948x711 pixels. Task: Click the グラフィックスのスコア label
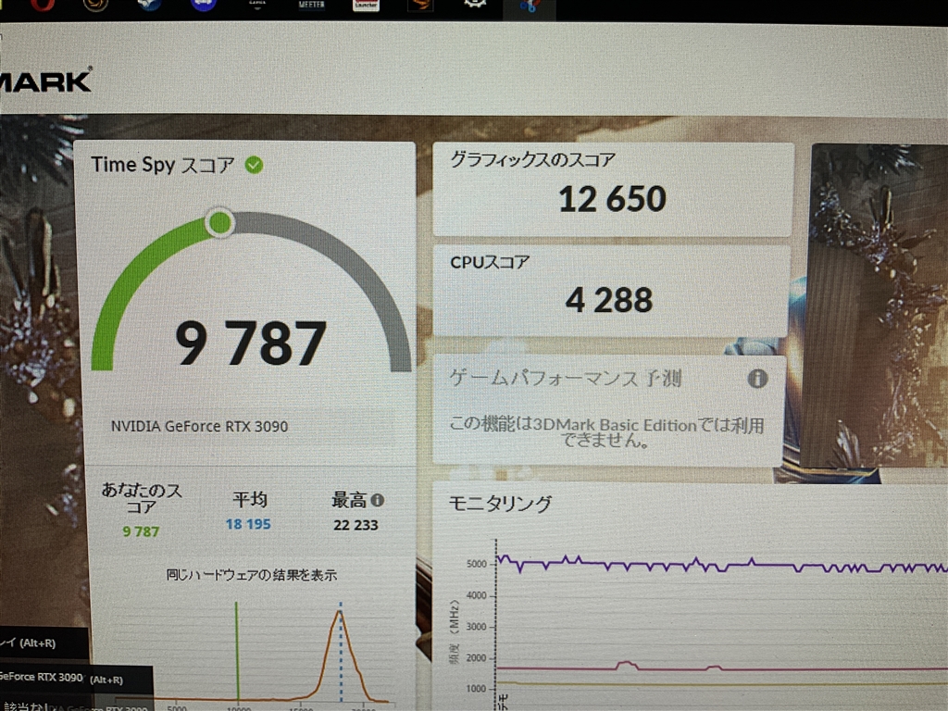point(532,159)
